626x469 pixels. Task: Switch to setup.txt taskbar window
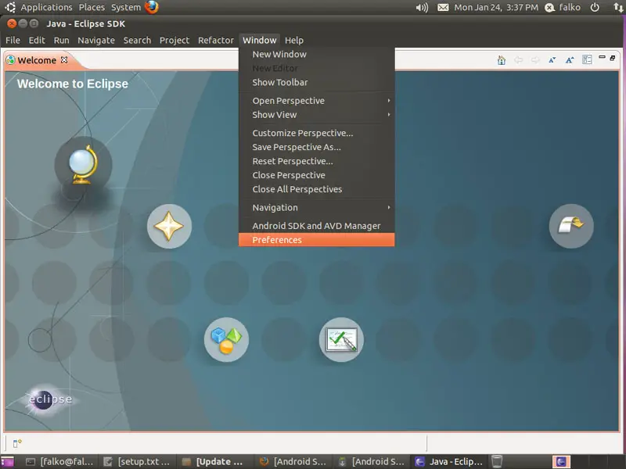tap(136, 462)
